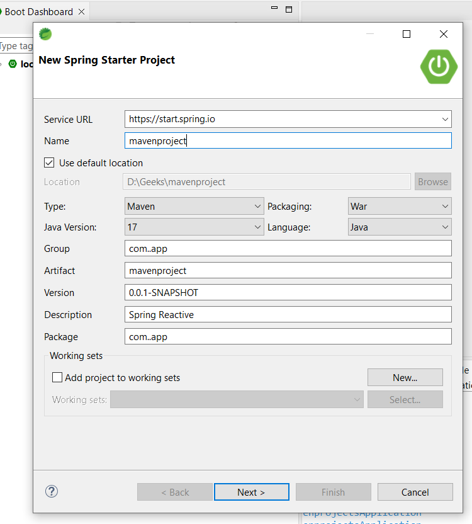472x524 pixels.
Task: Focus the Description input field
Action: click(x=288, y=315)
